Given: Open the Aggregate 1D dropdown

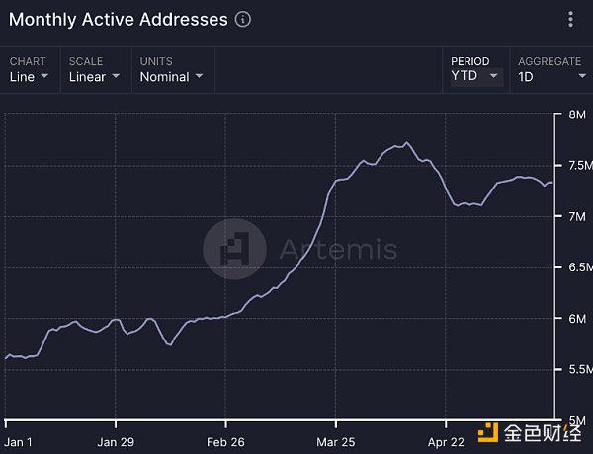Looking at the screenshot, I should (x=551, y=70).
